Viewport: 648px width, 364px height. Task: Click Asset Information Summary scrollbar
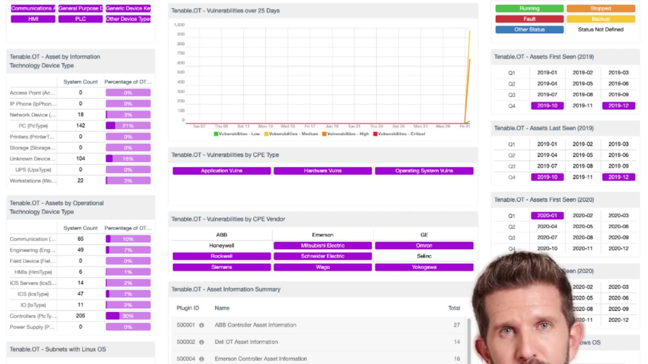(468, 341)
